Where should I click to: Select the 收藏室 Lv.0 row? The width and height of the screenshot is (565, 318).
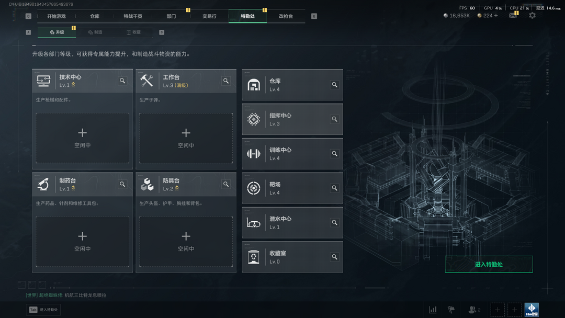(x=292, y=257)
